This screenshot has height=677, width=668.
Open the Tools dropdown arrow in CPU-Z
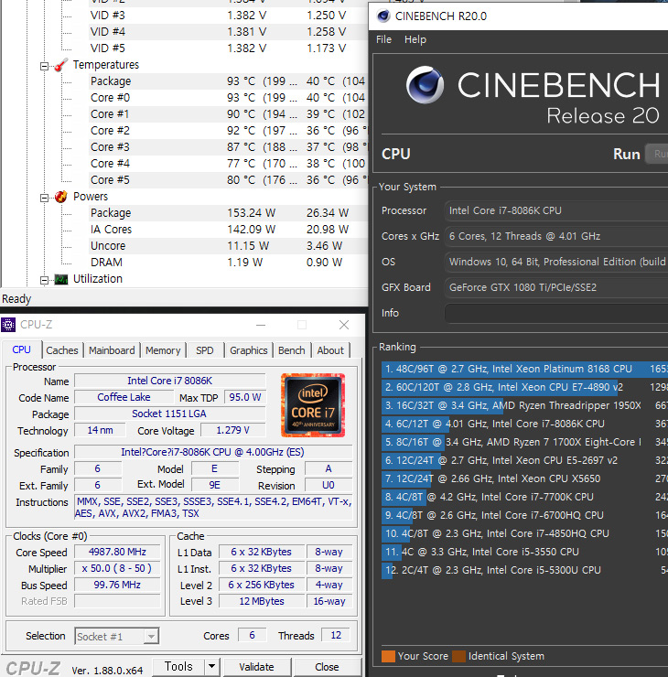pyautogui.click(x=211, y=666)
